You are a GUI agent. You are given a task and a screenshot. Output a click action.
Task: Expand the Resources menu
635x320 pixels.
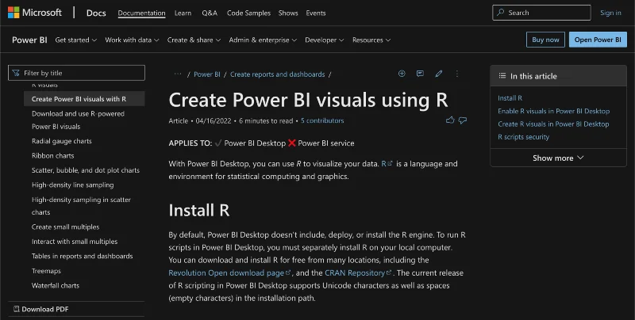click(x=371, y=40)
